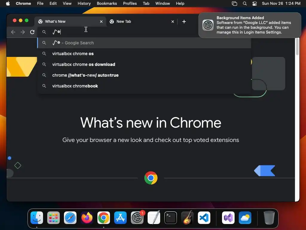Choose suggestion 'chrome //what's-new/ auto=true'

[144, 75]
